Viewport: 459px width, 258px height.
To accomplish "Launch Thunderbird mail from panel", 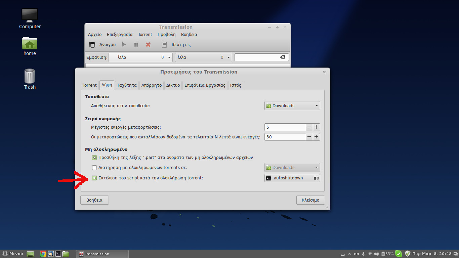I will (50, 254).
